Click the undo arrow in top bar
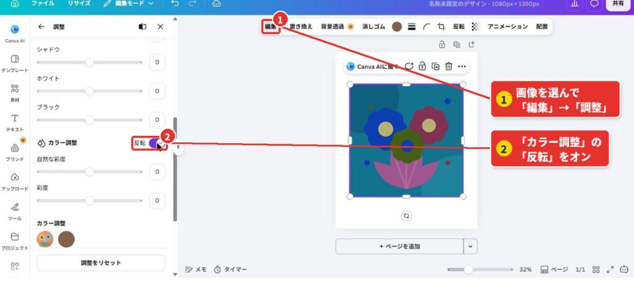The height and width of the screenshot is (286, 634). tap(175, 3)
